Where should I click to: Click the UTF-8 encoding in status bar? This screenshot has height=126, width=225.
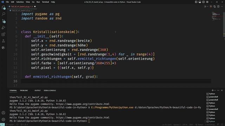185,125
